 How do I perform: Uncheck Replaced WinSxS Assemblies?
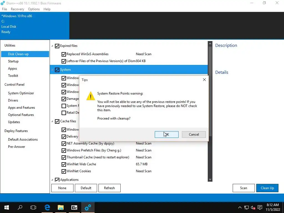point(64,54)
